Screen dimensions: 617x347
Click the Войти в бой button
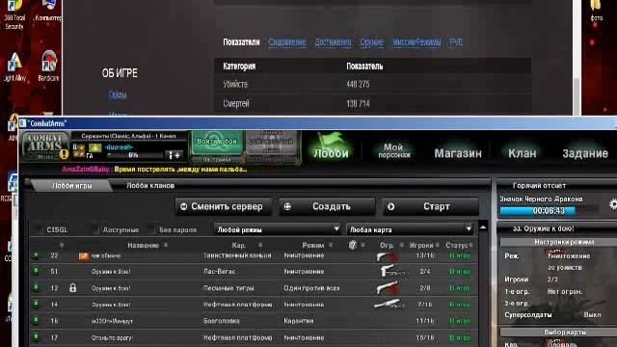coord(217,143)
